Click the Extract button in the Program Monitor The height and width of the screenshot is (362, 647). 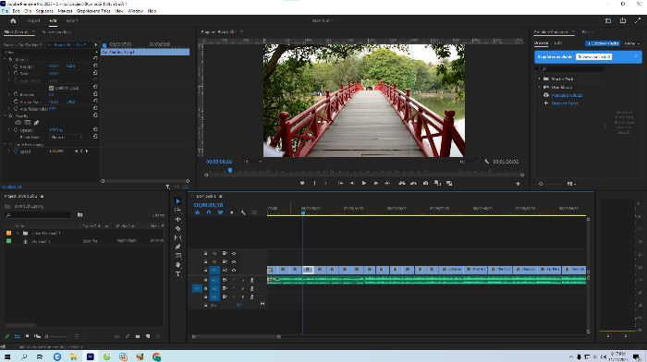[x=413, y=184]
